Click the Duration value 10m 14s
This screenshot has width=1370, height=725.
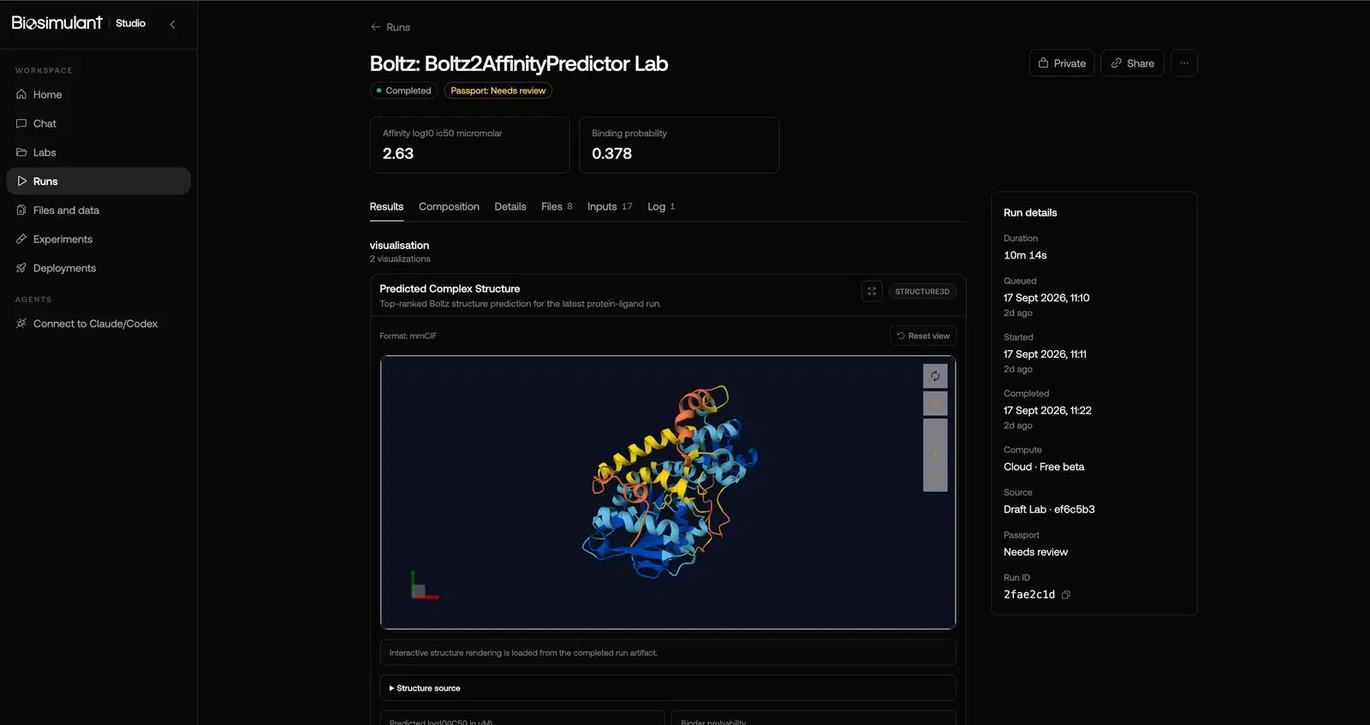click(x=1025, y=256)
